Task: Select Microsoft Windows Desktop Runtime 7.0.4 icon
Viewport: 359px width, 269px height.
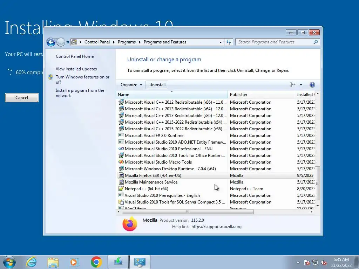Action: [x=121, y=168]
